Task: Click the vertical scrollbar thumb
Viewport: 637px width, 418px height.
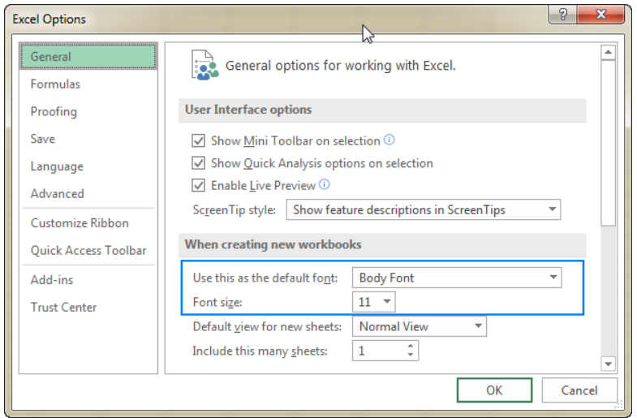Action: click(608, 143)
